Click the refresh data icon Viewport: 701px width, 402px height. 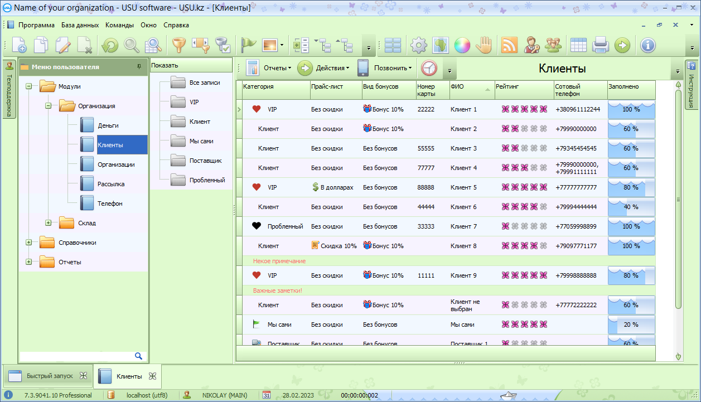(109, 45)
